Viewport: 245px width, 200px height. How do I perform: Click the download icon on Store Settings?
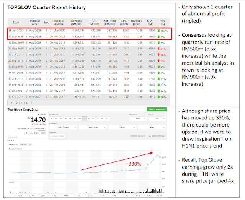pos(150,136)
